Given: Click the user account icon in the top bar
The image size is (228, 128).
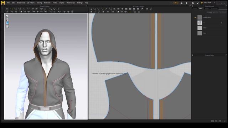Looking at the screenshot, I should [x=187, y=3].
